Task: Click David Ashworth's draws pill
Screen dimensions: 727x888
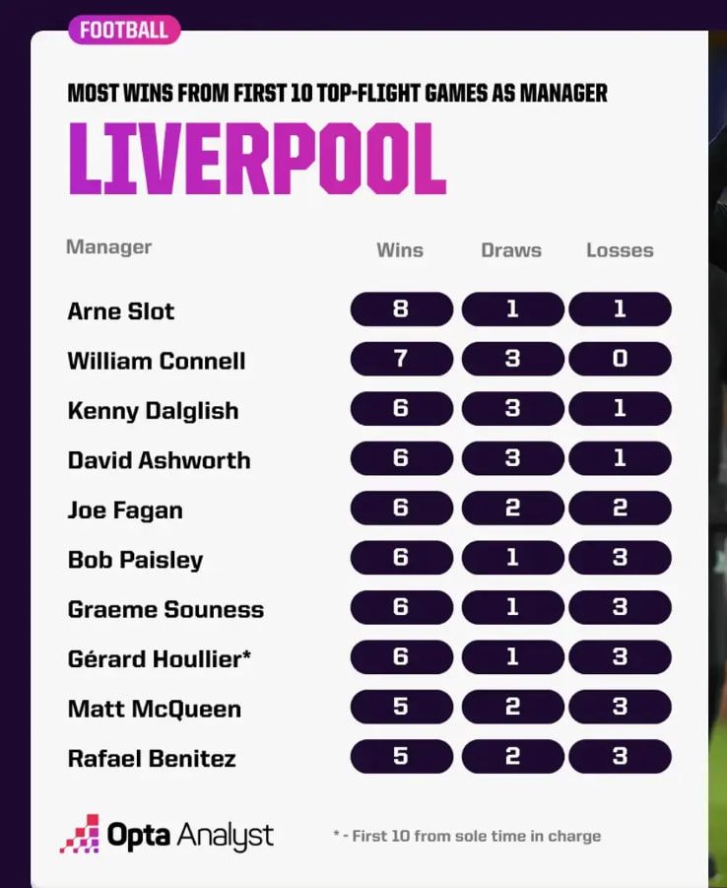Action: point(512,458)
